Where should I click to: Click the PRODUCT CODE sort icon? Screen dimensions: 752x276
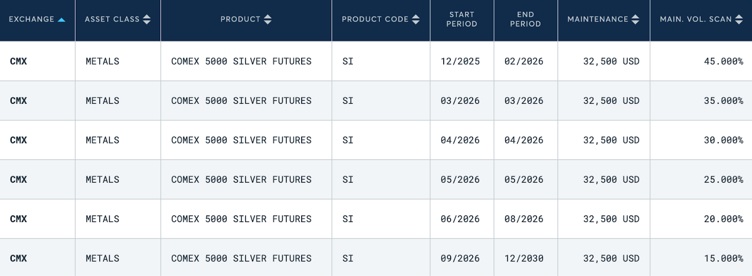(x=415, y=19)
